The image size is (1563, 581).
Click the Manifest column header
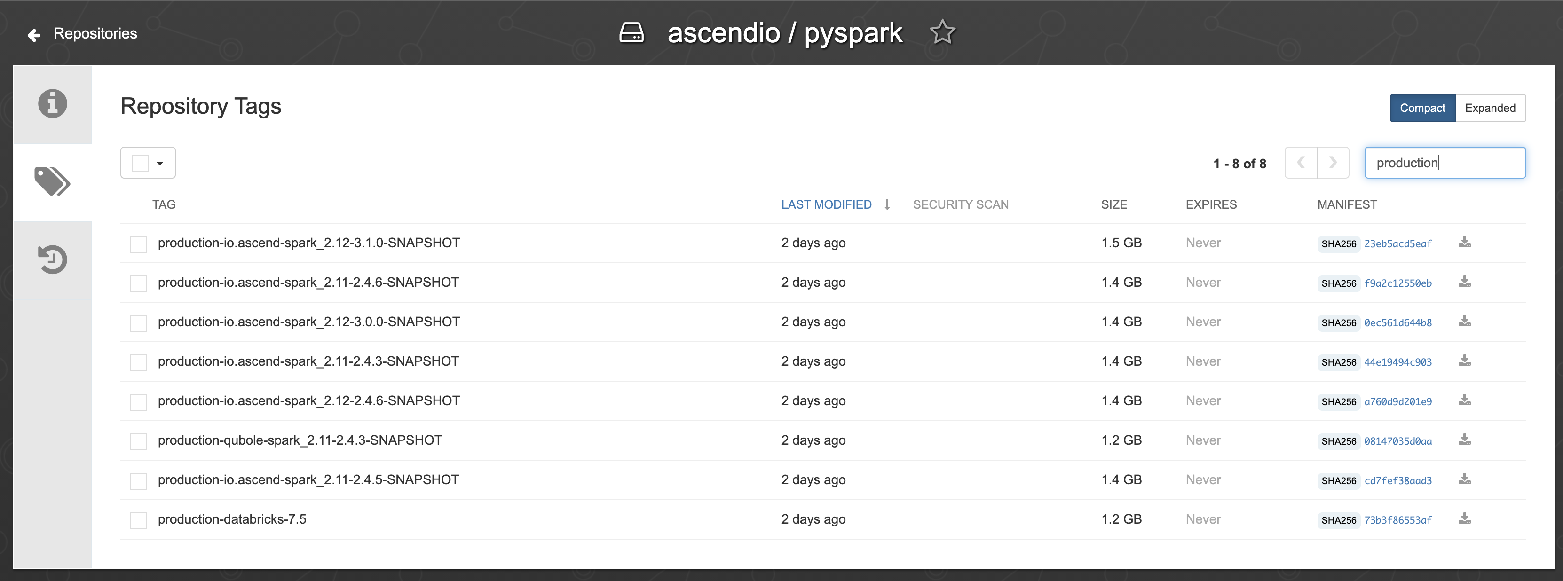[x=1347, y=204]
